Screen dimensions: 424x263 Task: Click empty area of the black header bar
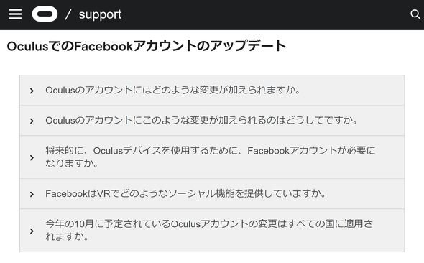pos(265,14)
